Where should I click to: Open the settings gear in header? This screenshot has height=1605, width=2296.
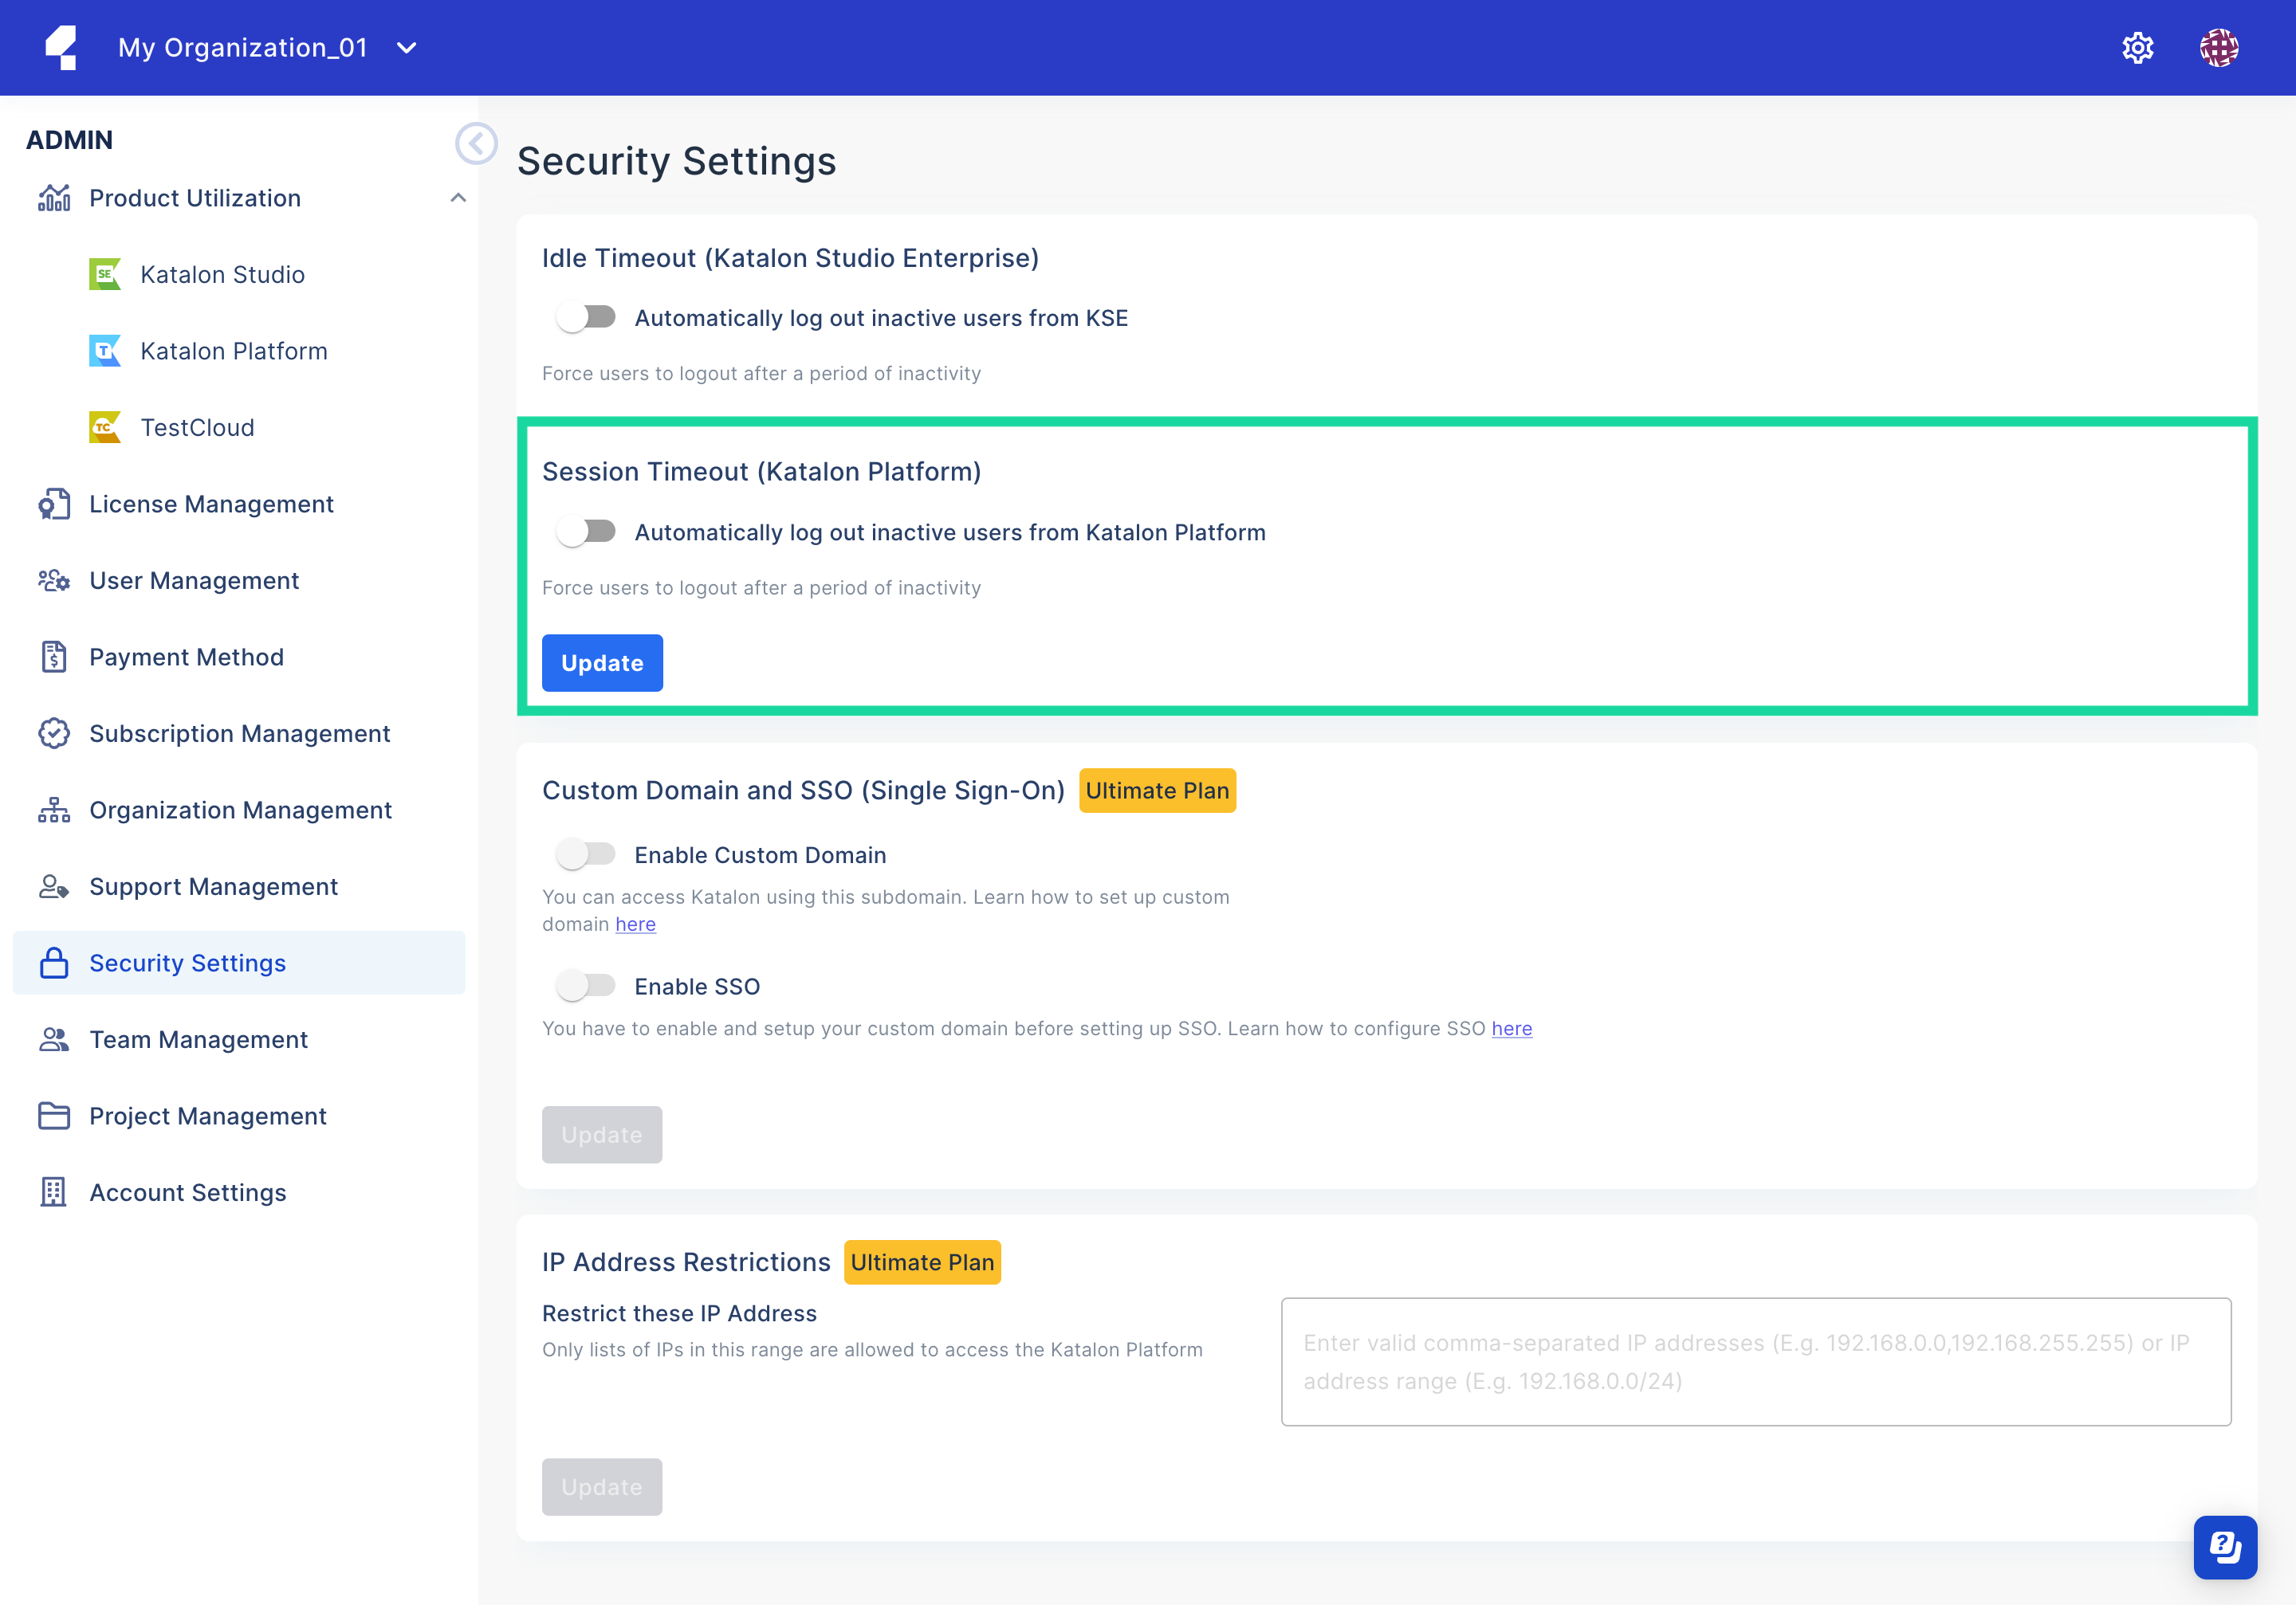pyautogui.click(x=2137, y=48)
